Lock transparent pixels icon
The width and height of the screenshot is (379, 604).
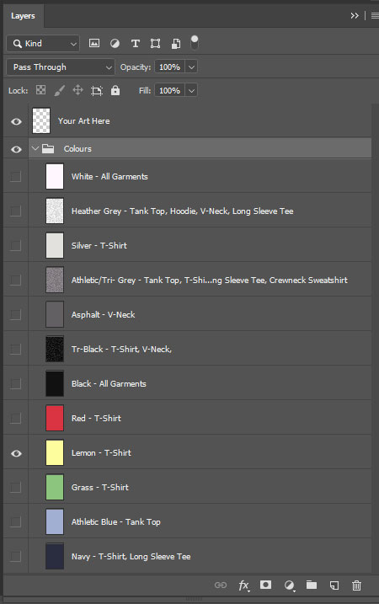click(x=40, y=90)
